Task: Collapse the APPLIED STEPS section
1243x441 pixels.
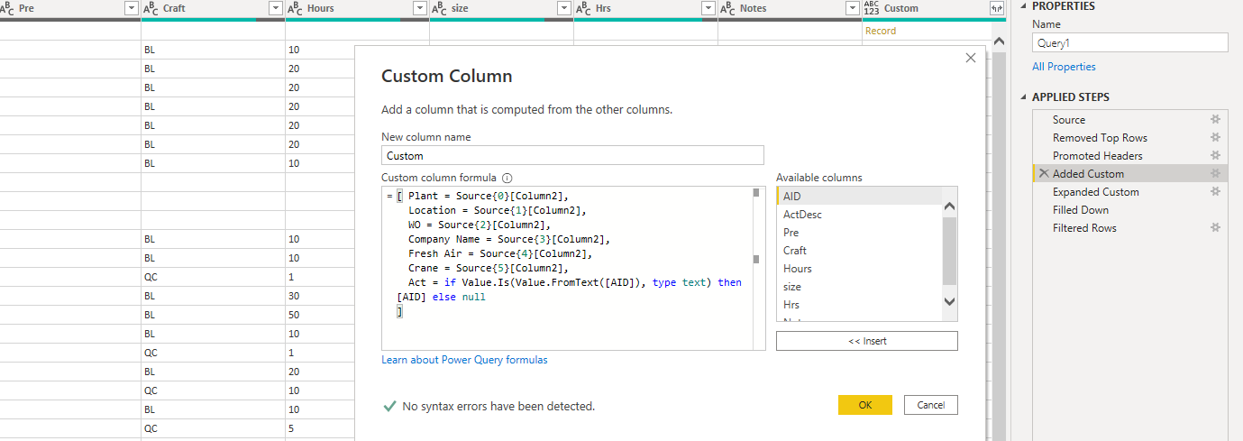Action: (x=1025, y=97)
